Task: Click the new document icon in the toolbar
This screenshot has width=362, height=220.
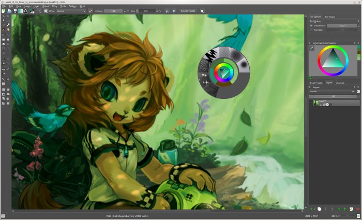Action: tap(3, 10)
